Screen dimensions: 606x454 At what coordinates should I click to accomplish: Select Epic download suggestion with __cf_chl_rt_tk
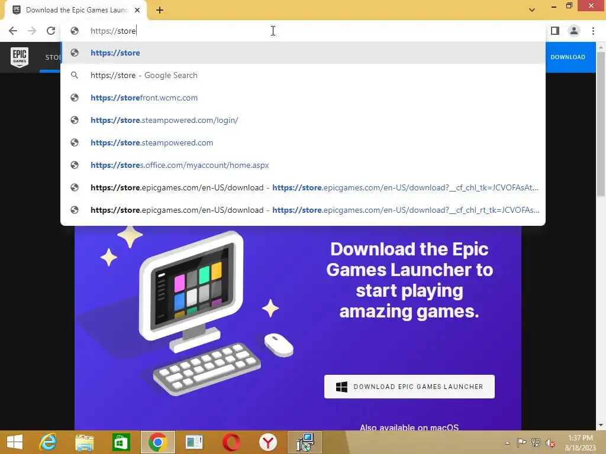(x=303, y=210)
